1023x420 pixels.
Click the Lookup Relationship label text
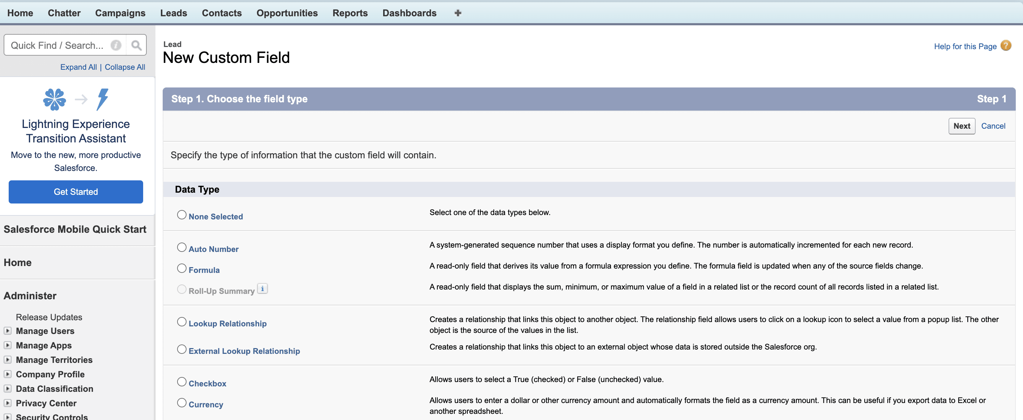click(227, 324)
